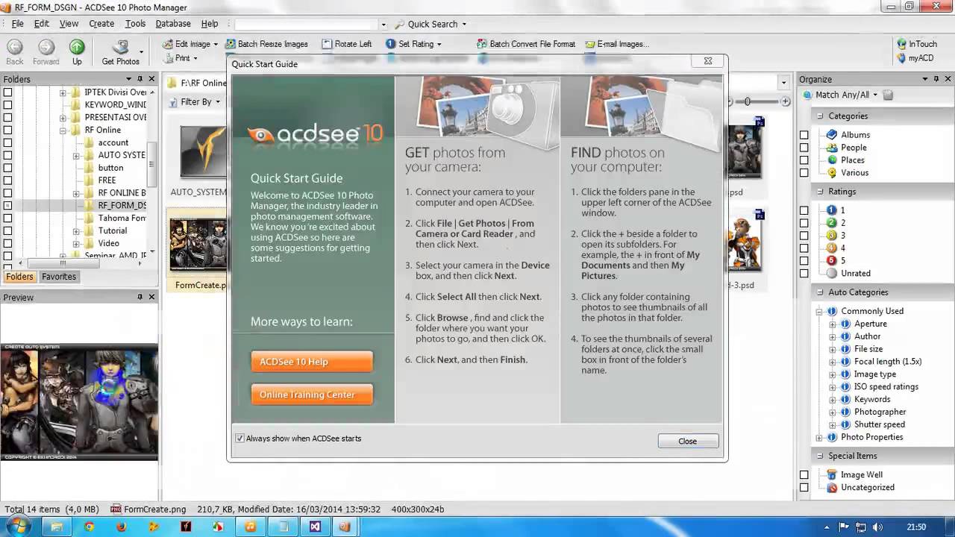Viewport: 955px width, 537px height.
Task: Check the Albums category checkbox
Action: coord(804,135)
